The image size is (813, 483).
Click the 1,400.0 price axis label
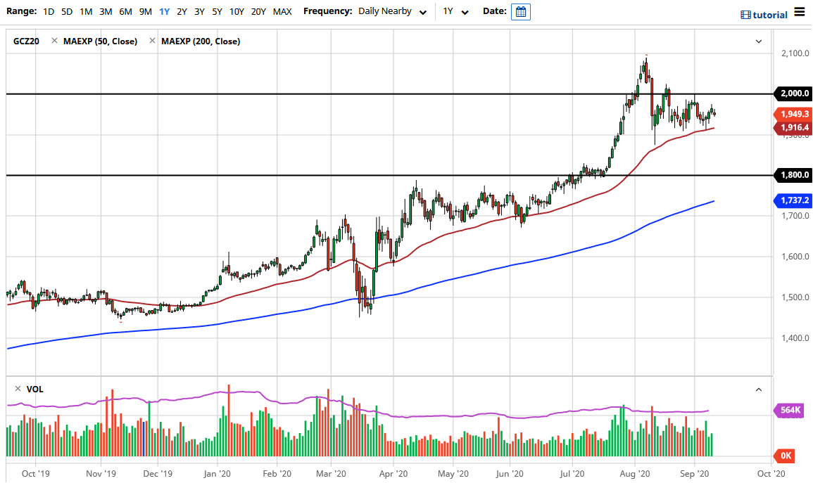[795, 338]
